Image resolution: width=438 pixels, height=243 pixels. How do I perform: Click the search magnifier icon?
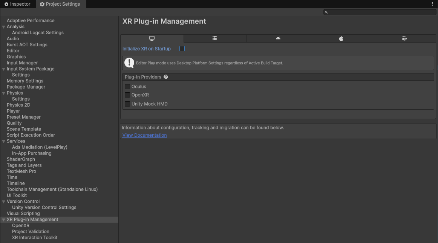(x=326, y=12)
